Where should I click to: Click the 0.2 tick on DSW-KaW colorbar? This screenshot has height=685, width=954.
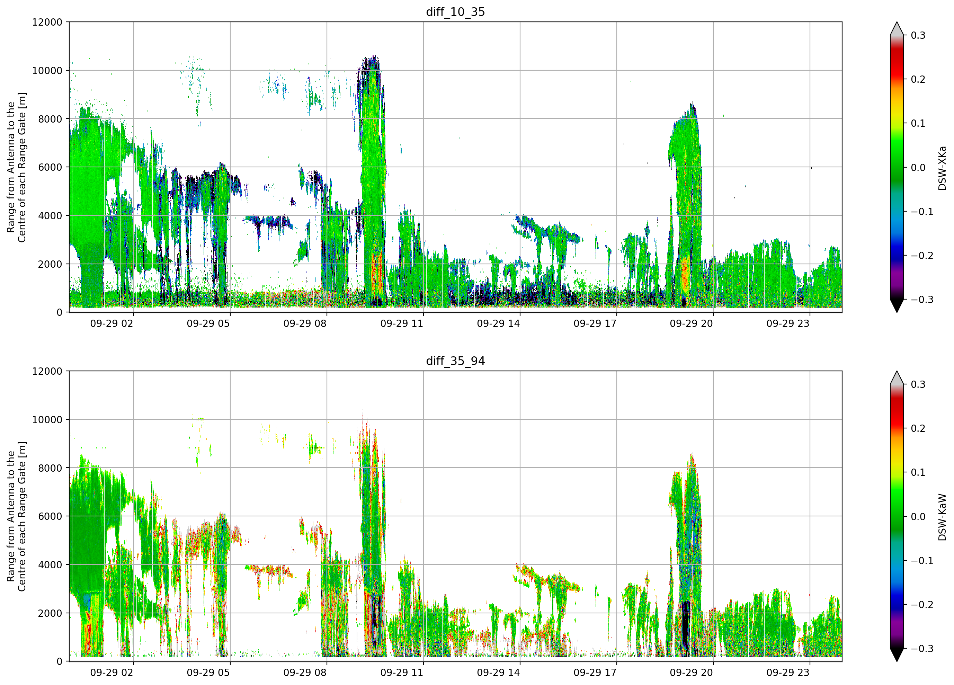(x=918, y=429)
